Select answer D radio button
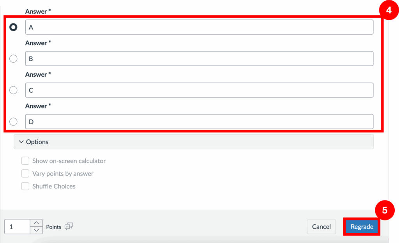399x243 pixels. point(13,122)
